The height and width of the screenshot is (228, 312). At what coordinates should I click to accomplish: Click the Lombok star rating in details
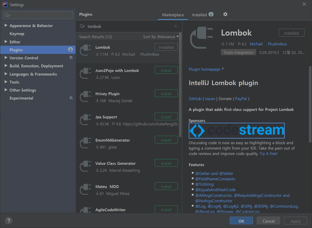pos(242,44)
